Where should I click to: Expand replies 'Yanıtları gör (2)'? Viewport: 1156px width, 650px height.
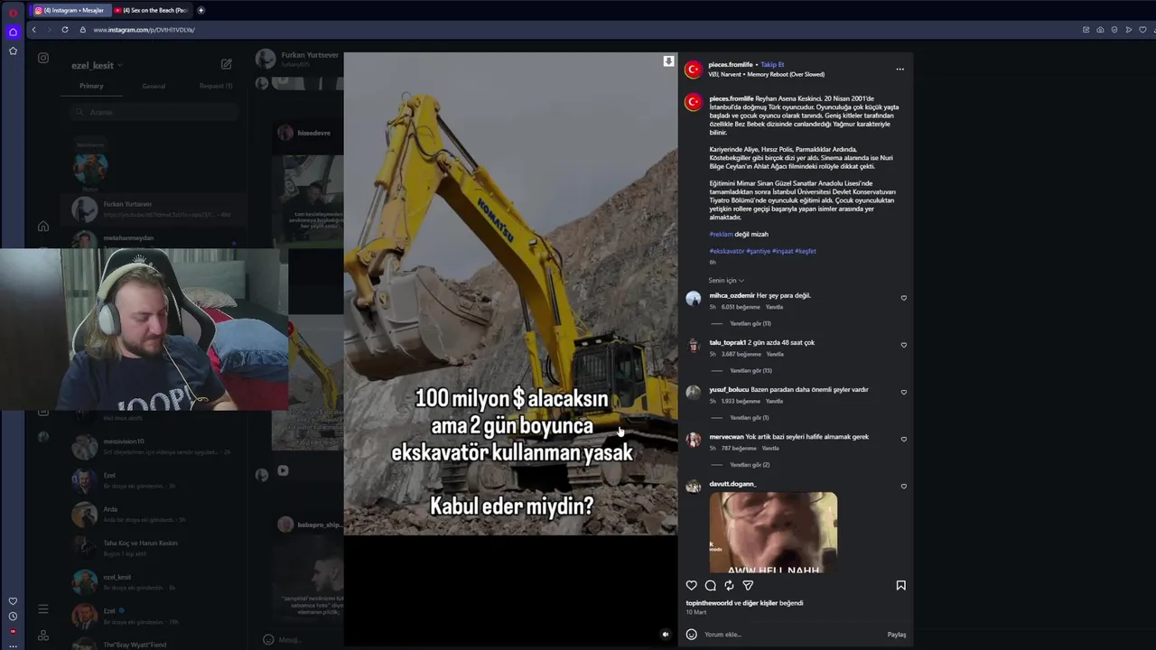point(750,464)
